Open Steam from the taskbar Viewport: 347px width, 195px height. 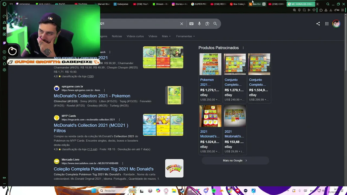[182, 191]
